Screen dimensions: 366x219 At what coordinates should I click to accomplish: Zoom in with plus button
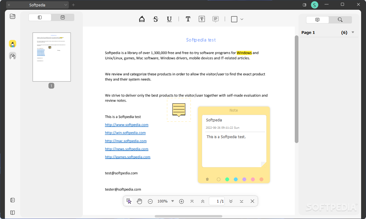tap(181, 201)
